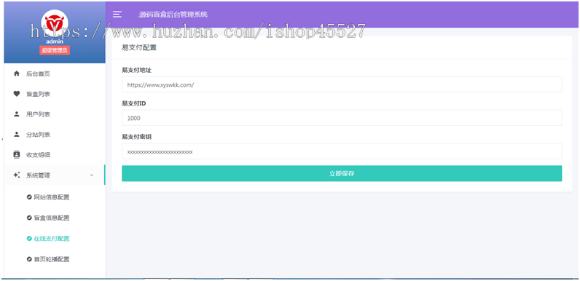Click the 超级管理员 role badge
The width and height of the screenshot is (580, 281).
(x=55, y=51)
